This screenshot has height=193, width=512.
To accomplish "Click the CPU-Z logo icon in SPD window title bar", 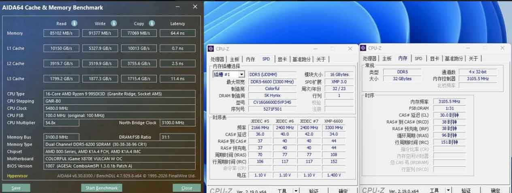I will click(x=211, y=49).
